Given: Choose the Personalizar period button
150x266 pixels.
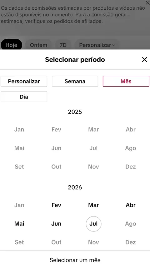Looking at the screenshot, I should (x=24, y=81).
